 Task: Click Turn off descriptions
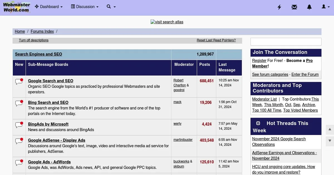coord(34,40)
